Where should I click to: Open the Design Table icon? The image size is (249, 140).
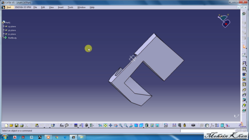click(76, 125)
